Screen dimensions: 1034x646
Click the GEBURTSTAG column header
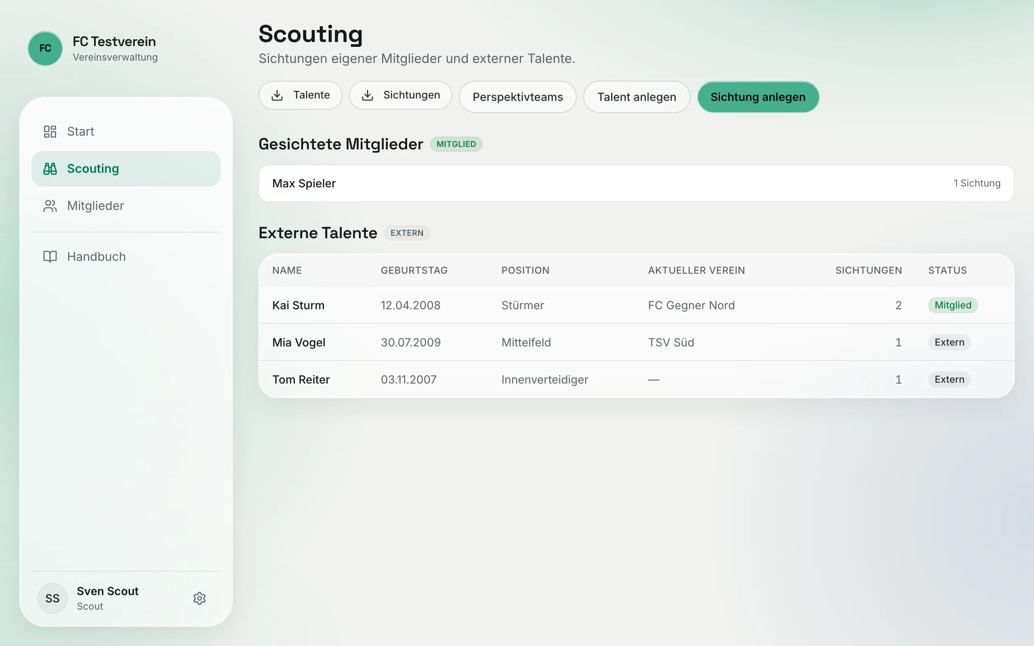click(x=414, y=271)
